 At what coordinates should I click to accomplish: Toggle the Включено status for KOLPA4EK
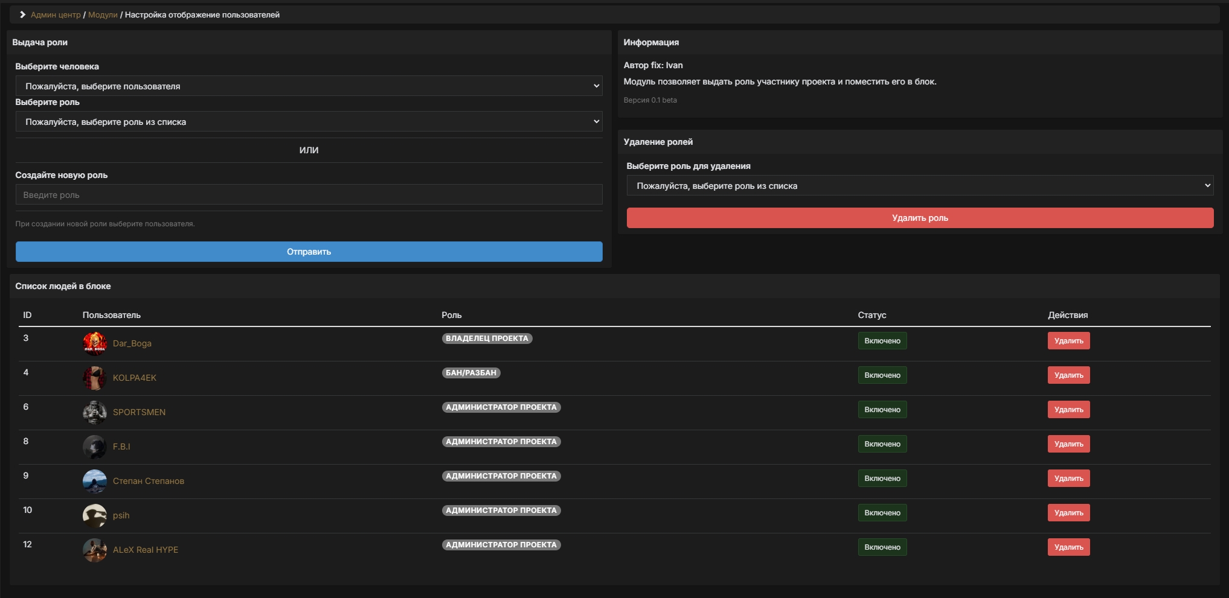coord(882,375)
